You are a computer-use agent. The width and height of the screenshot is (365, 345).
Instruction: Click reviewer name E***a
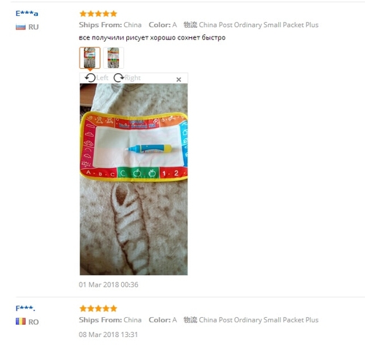pyautogui.click(x=27, y=13)
